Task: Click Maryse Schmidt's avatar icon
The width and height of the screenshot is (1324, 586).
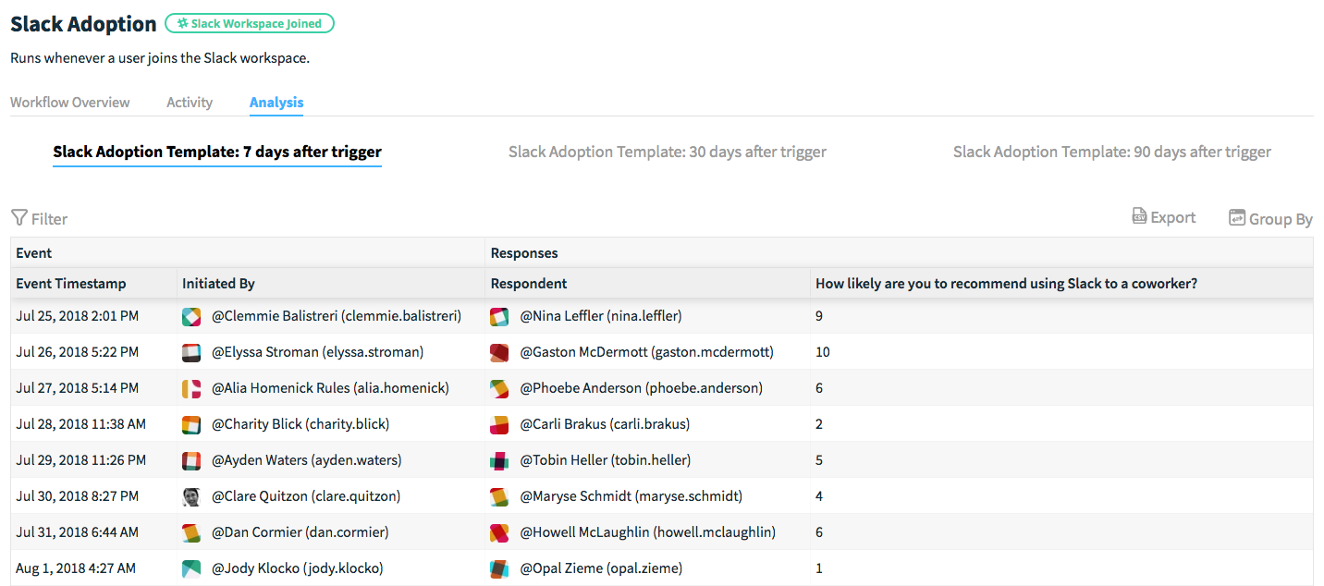Action: (x=499, y=496)
